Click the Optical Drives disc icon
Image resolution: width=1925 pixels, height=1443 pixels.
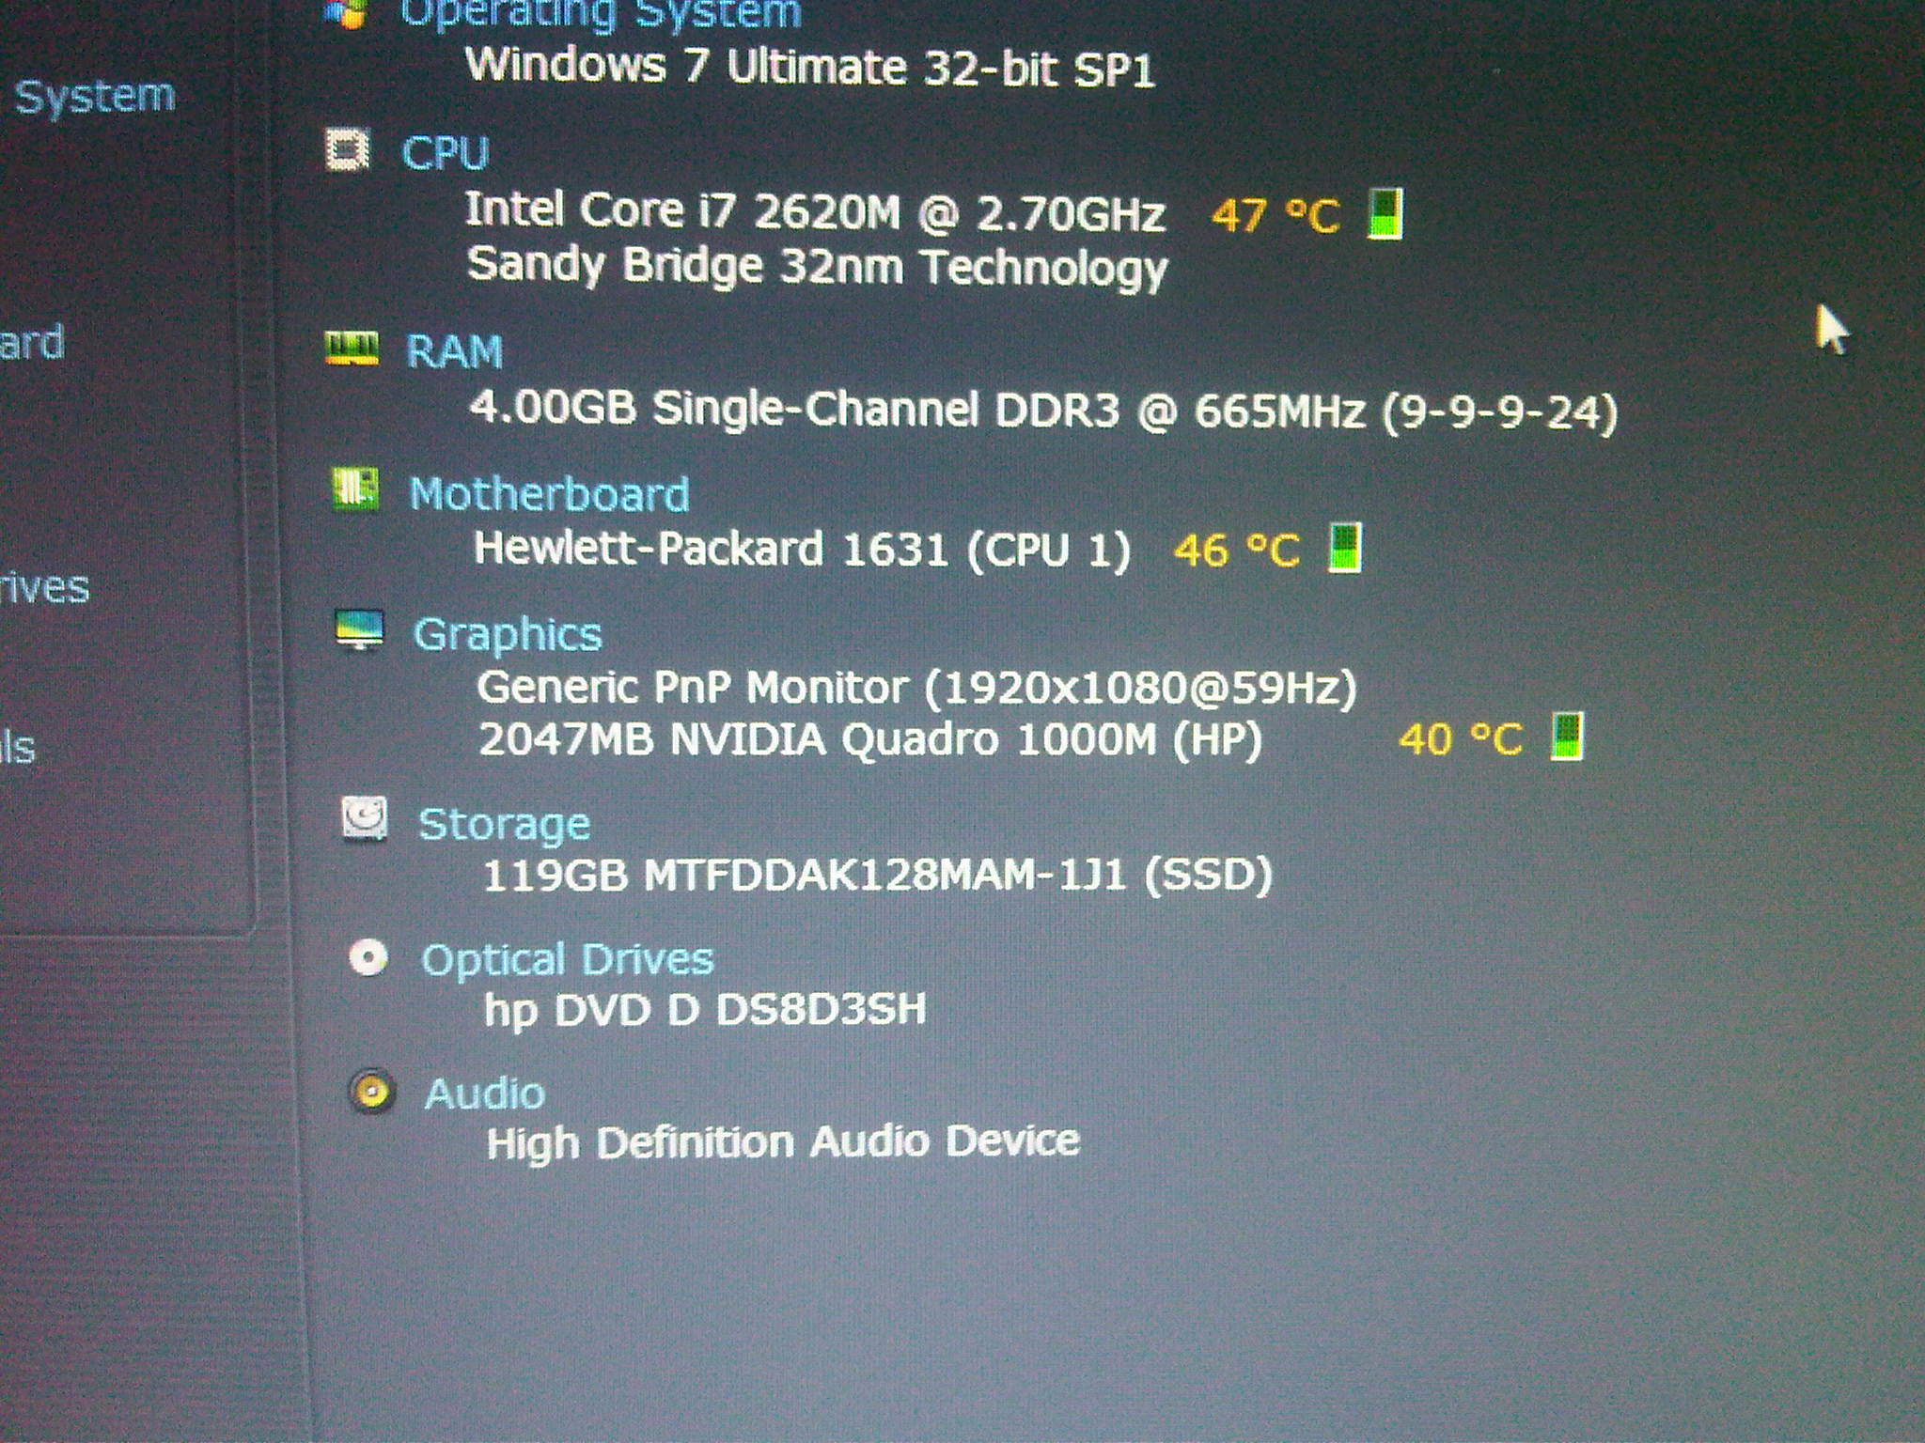pos(368,957)
